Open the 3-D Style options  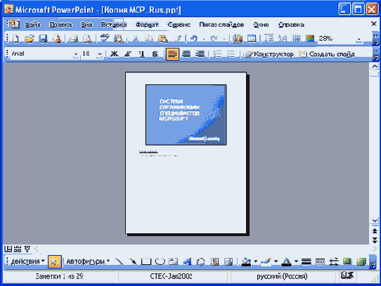[361, 261]
